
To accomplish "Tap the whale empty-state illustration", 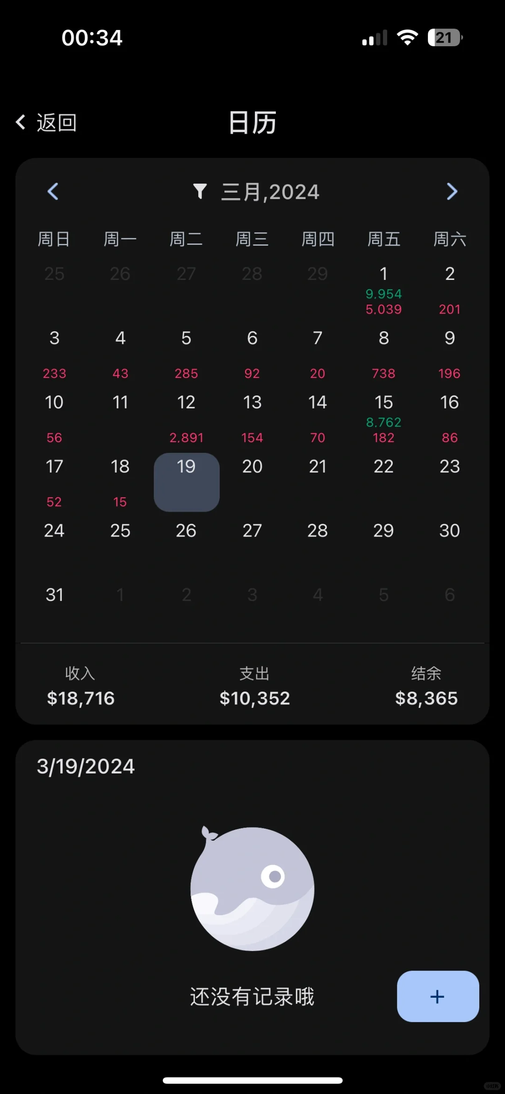I will click(x=252, y=887).
